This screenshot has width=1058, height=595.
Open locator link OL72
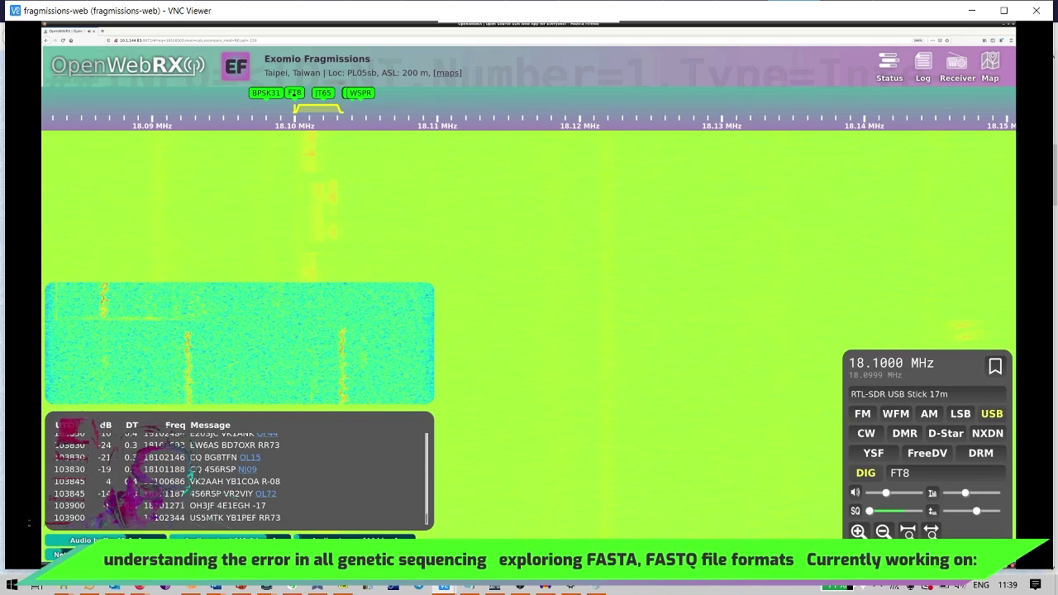265,493
